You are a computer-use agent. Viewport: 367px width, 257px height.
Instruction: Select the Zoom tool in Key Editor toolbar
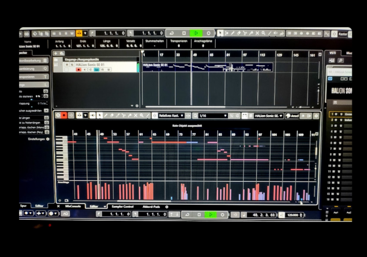point(141,116)
